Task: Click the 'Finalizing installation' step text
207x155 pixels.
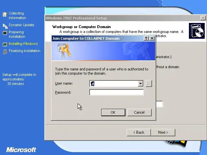Action: point(25,51)
